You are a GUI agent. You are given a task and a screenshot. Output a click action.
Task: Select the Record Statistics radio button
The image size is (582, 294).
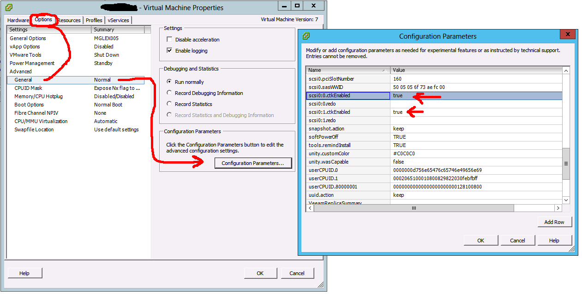[169, 104]
